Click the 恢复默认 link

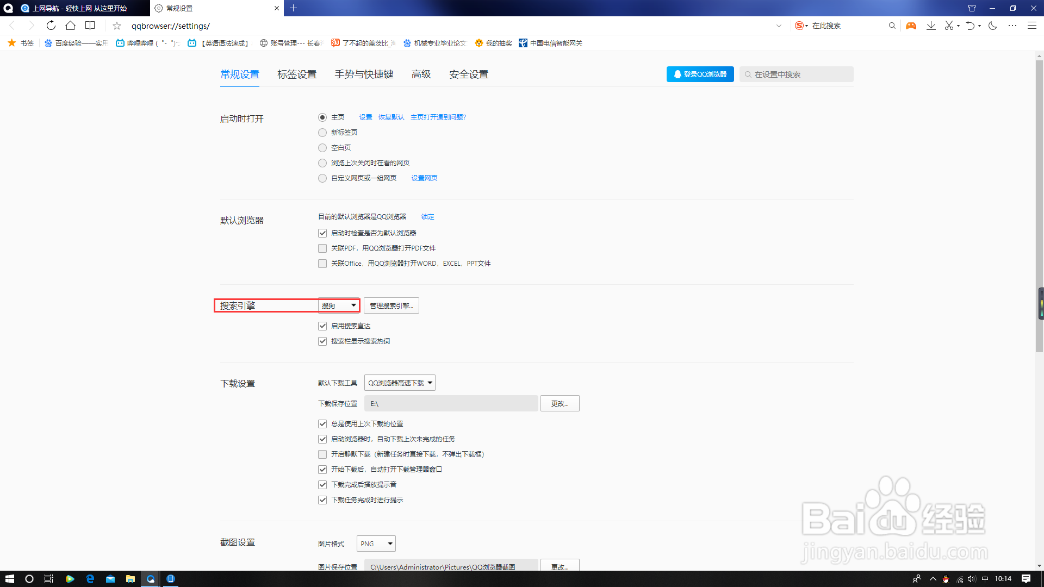point(391,117)
